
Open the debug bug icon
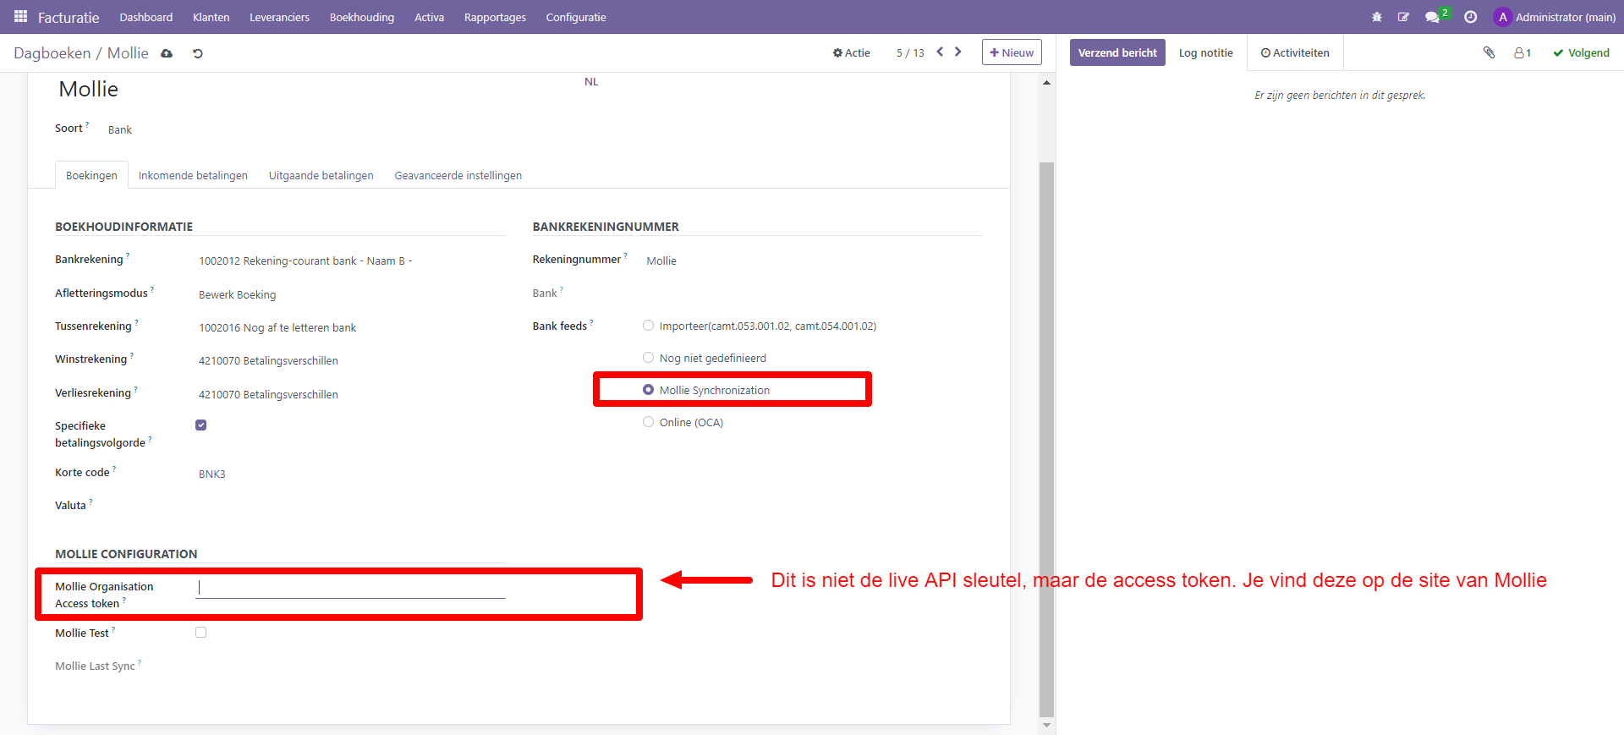pyautogui.click(x=1377, y=17)
